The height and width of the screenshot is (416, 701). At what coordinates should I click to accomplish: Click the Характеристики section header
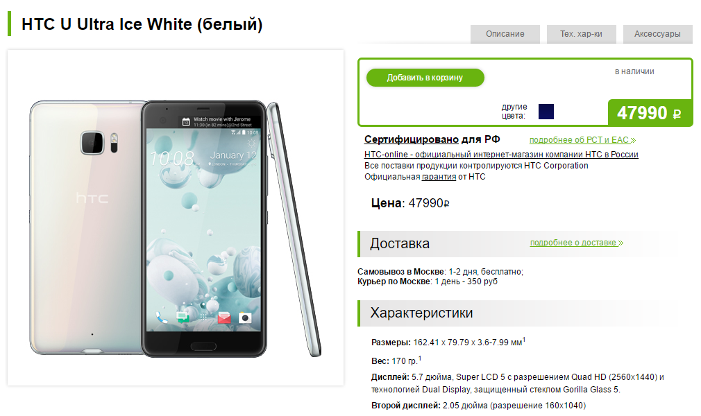(x=421, y=313)
